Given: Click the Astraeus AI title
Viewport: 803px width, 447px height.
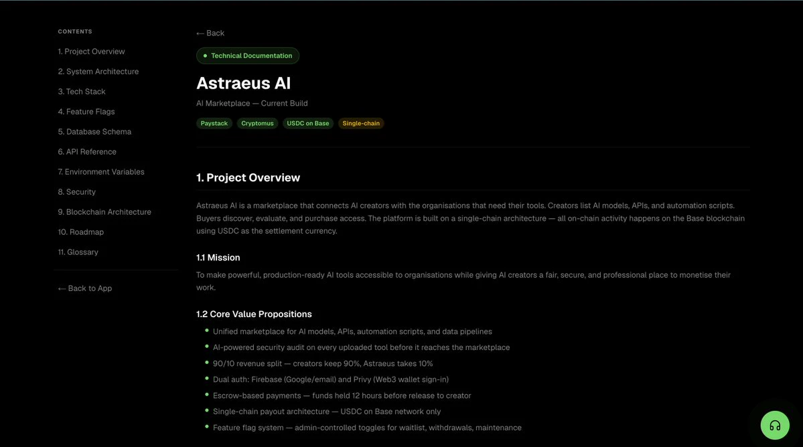Looking at the screenshot, I should tap(243, 84).
